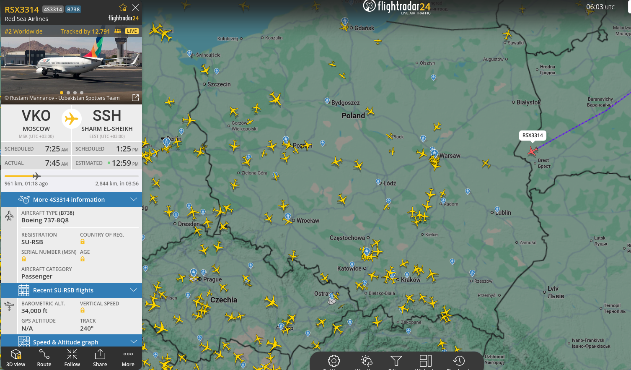Toggle Follow aircraft mode
The image size is (631, 370).
pyautogui.click(x=72, y=358)
